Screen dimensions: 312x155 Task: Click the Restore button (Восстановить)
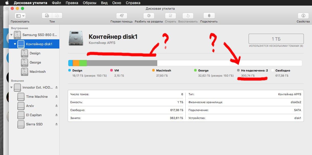click(x=188, y=16)
